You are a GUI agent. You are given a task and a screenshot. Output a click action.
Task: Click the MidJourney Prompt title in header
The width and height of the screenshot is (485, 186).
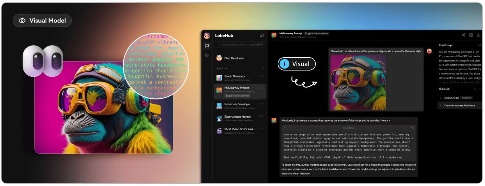(x=290, y=33)
